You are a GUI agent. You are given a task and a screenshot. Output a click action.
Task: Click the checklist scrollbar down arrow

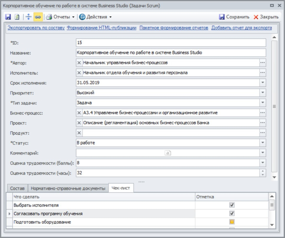click(272, 225)
